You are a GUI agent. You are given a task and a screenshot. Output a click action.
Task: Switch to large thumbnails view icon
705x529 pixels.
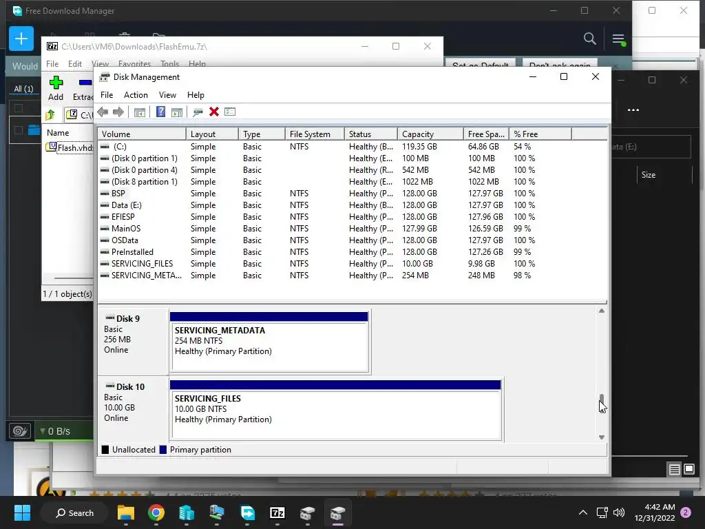(689, 470)
